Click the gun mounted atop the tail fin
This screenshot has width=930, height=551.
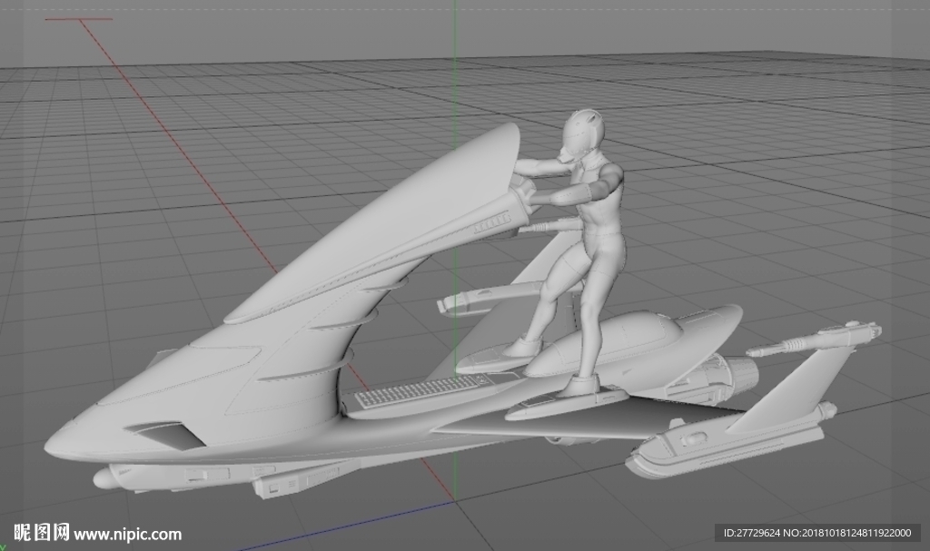816,338
